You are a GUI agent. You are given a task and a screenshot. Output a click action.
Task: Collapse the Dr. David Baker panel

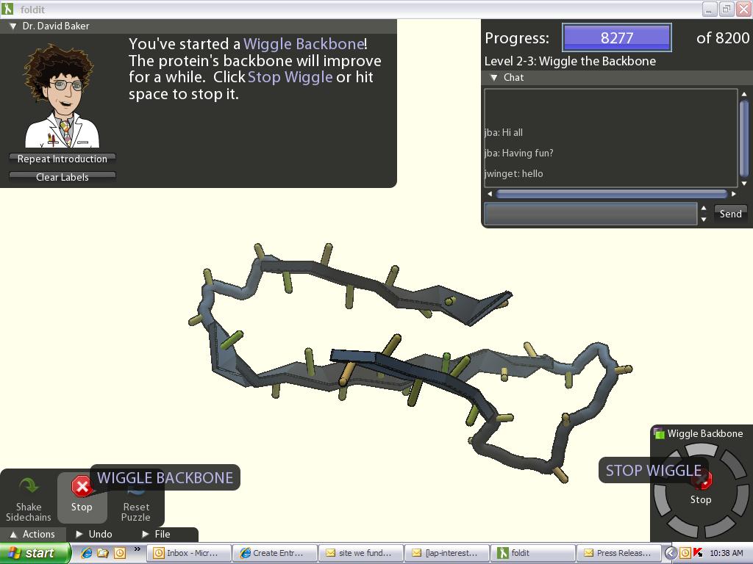[x=13, y=26]
